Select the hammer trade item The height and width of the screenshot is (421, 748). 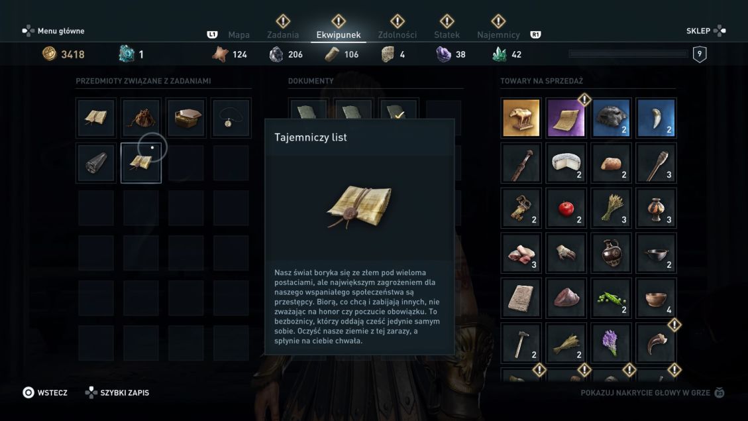[521, 343]
